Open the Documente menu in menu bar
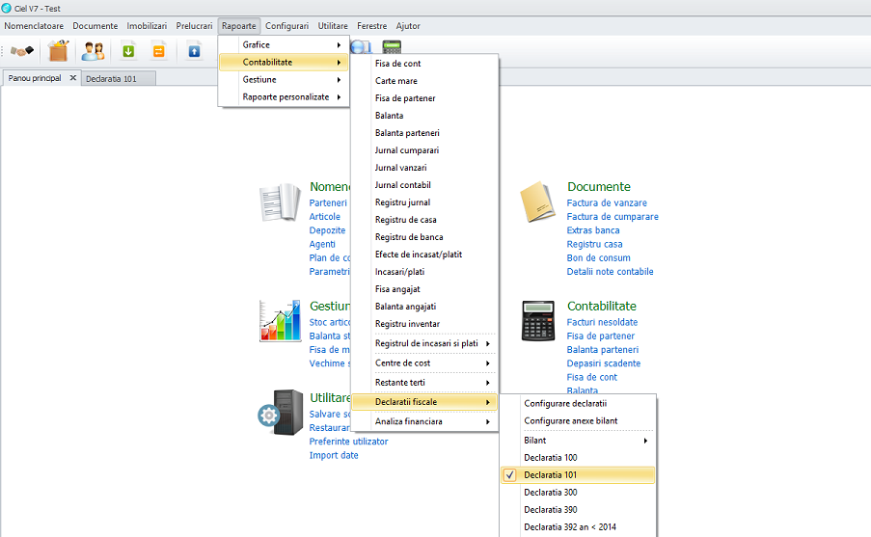 95,25
